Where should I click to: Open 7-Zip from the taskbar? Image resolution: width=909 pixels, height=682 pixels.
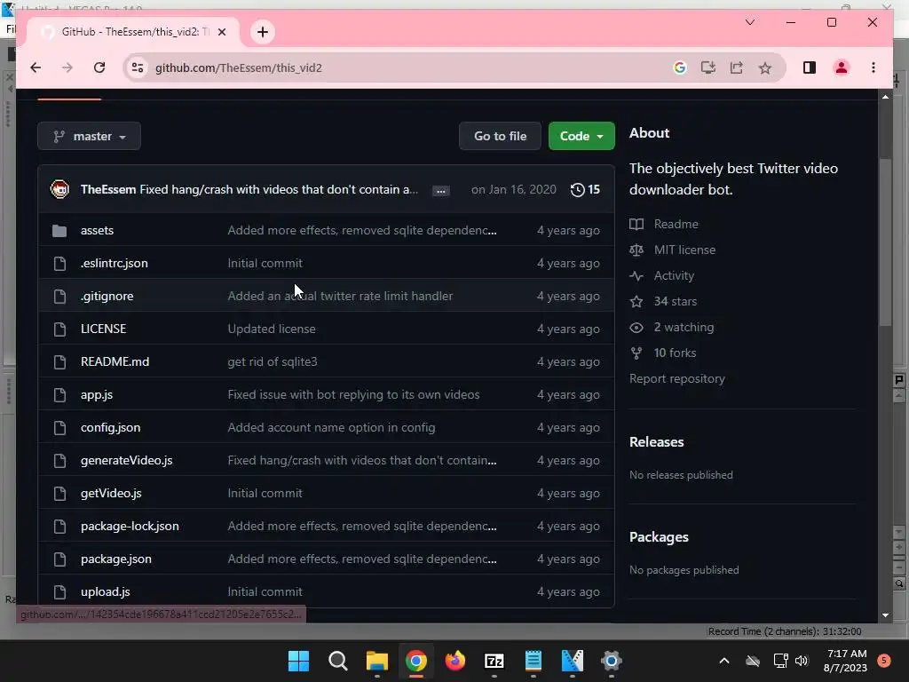pyautogui.click(x=494, y=661)
